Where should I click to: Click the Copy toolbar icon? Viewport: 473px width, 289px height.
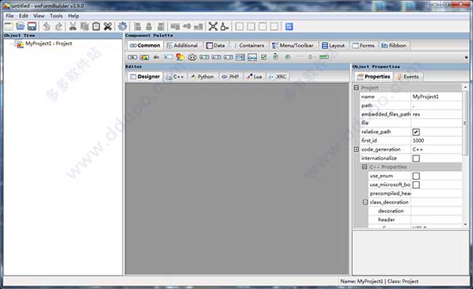[x=85, y=26]
